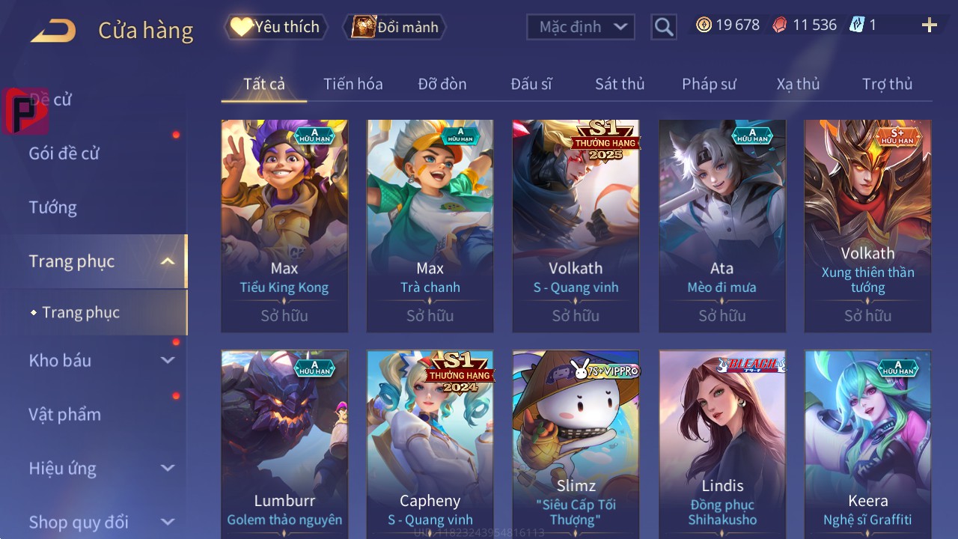Expand the Hiệu ứng sidebar section
The height and width of the screenshot is (539, 958).
click(168, 468)
